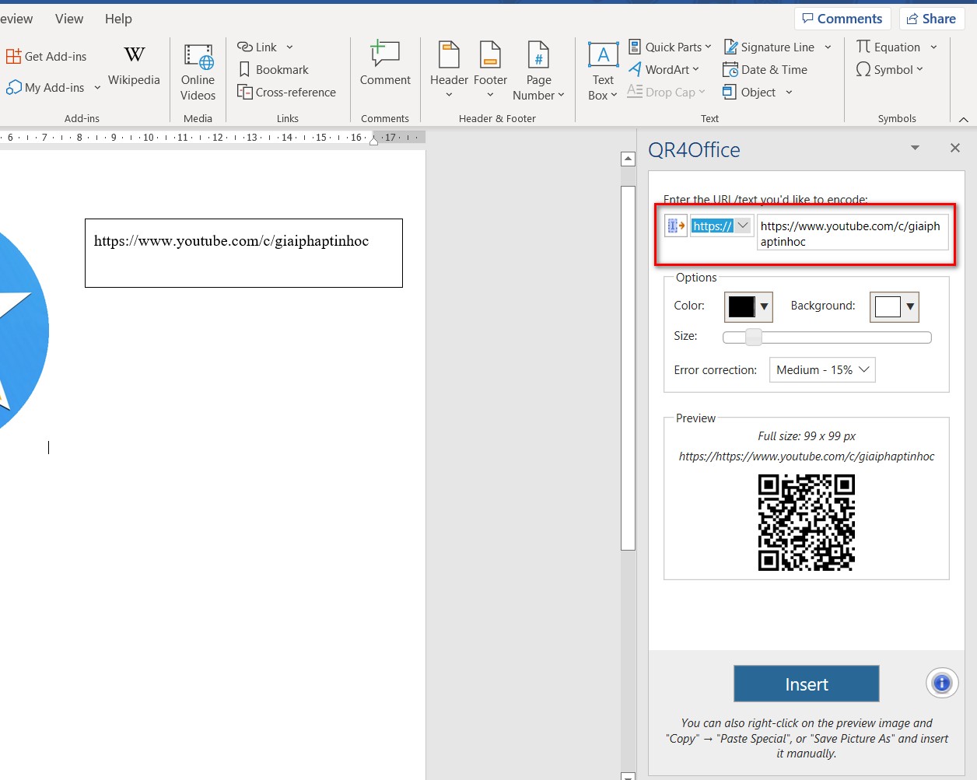Add a Bookmark
The width and height of the screenshot is (977, 780).
(x=274, y=69)
